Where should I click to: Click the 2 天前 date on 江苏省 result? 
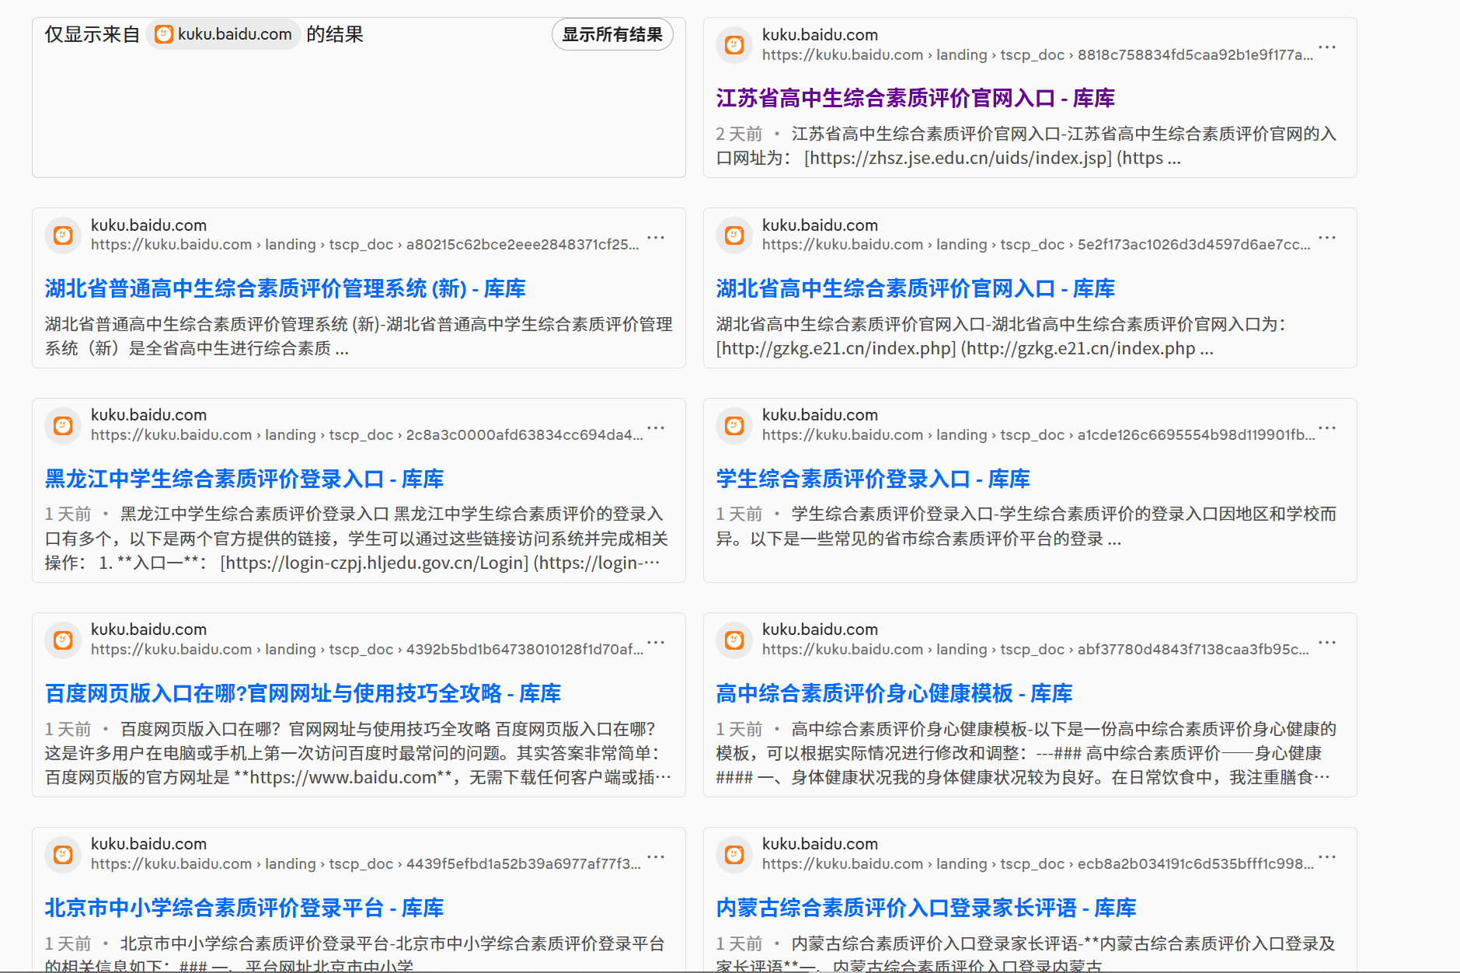[x=739, y=134]
